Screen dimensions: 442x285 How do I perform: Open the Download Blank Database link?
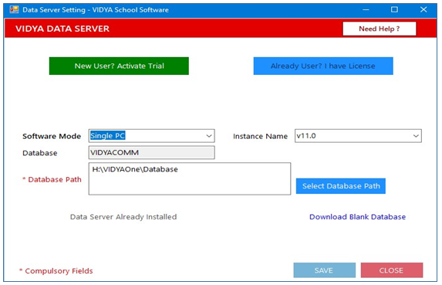point(357,217)
